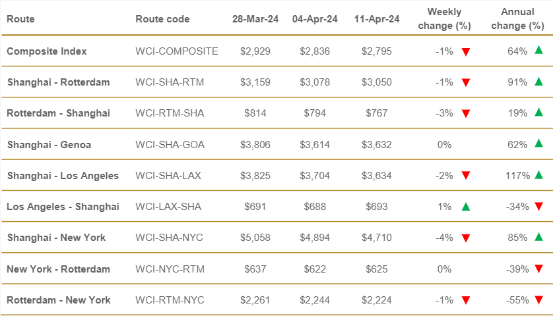553x316 pixels.
Task: Click red weekly arrow for Shanghai - New York
Action: coord(466,238)
